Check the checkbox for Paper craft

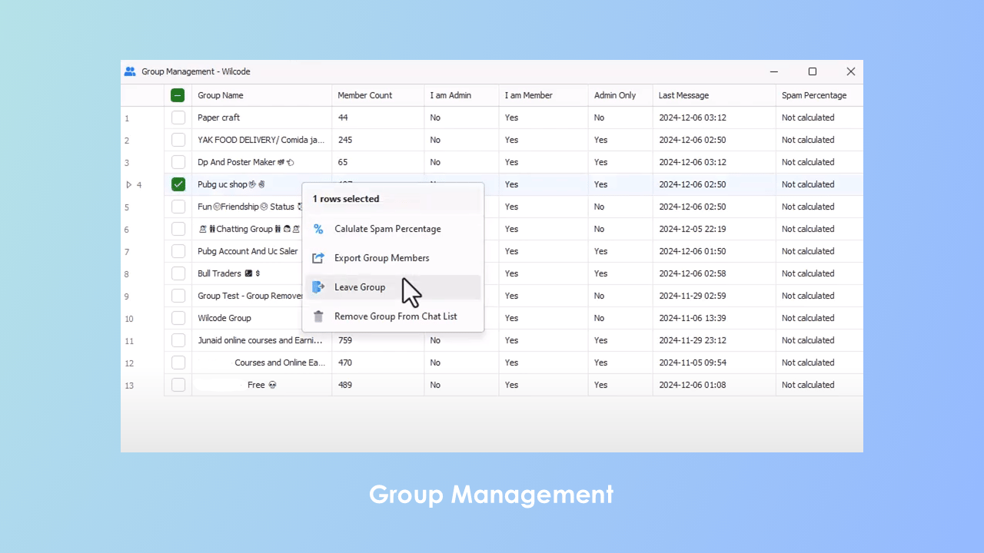coord(178,117)
